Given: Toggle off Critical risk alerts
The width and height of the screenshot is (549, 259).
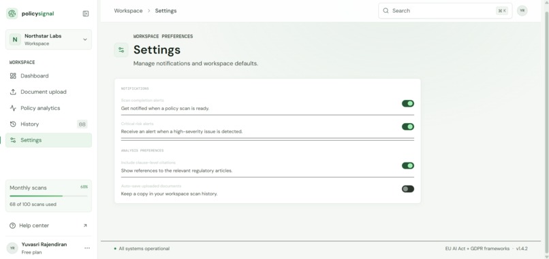Looking at the screenshot, I should point(408,126).
